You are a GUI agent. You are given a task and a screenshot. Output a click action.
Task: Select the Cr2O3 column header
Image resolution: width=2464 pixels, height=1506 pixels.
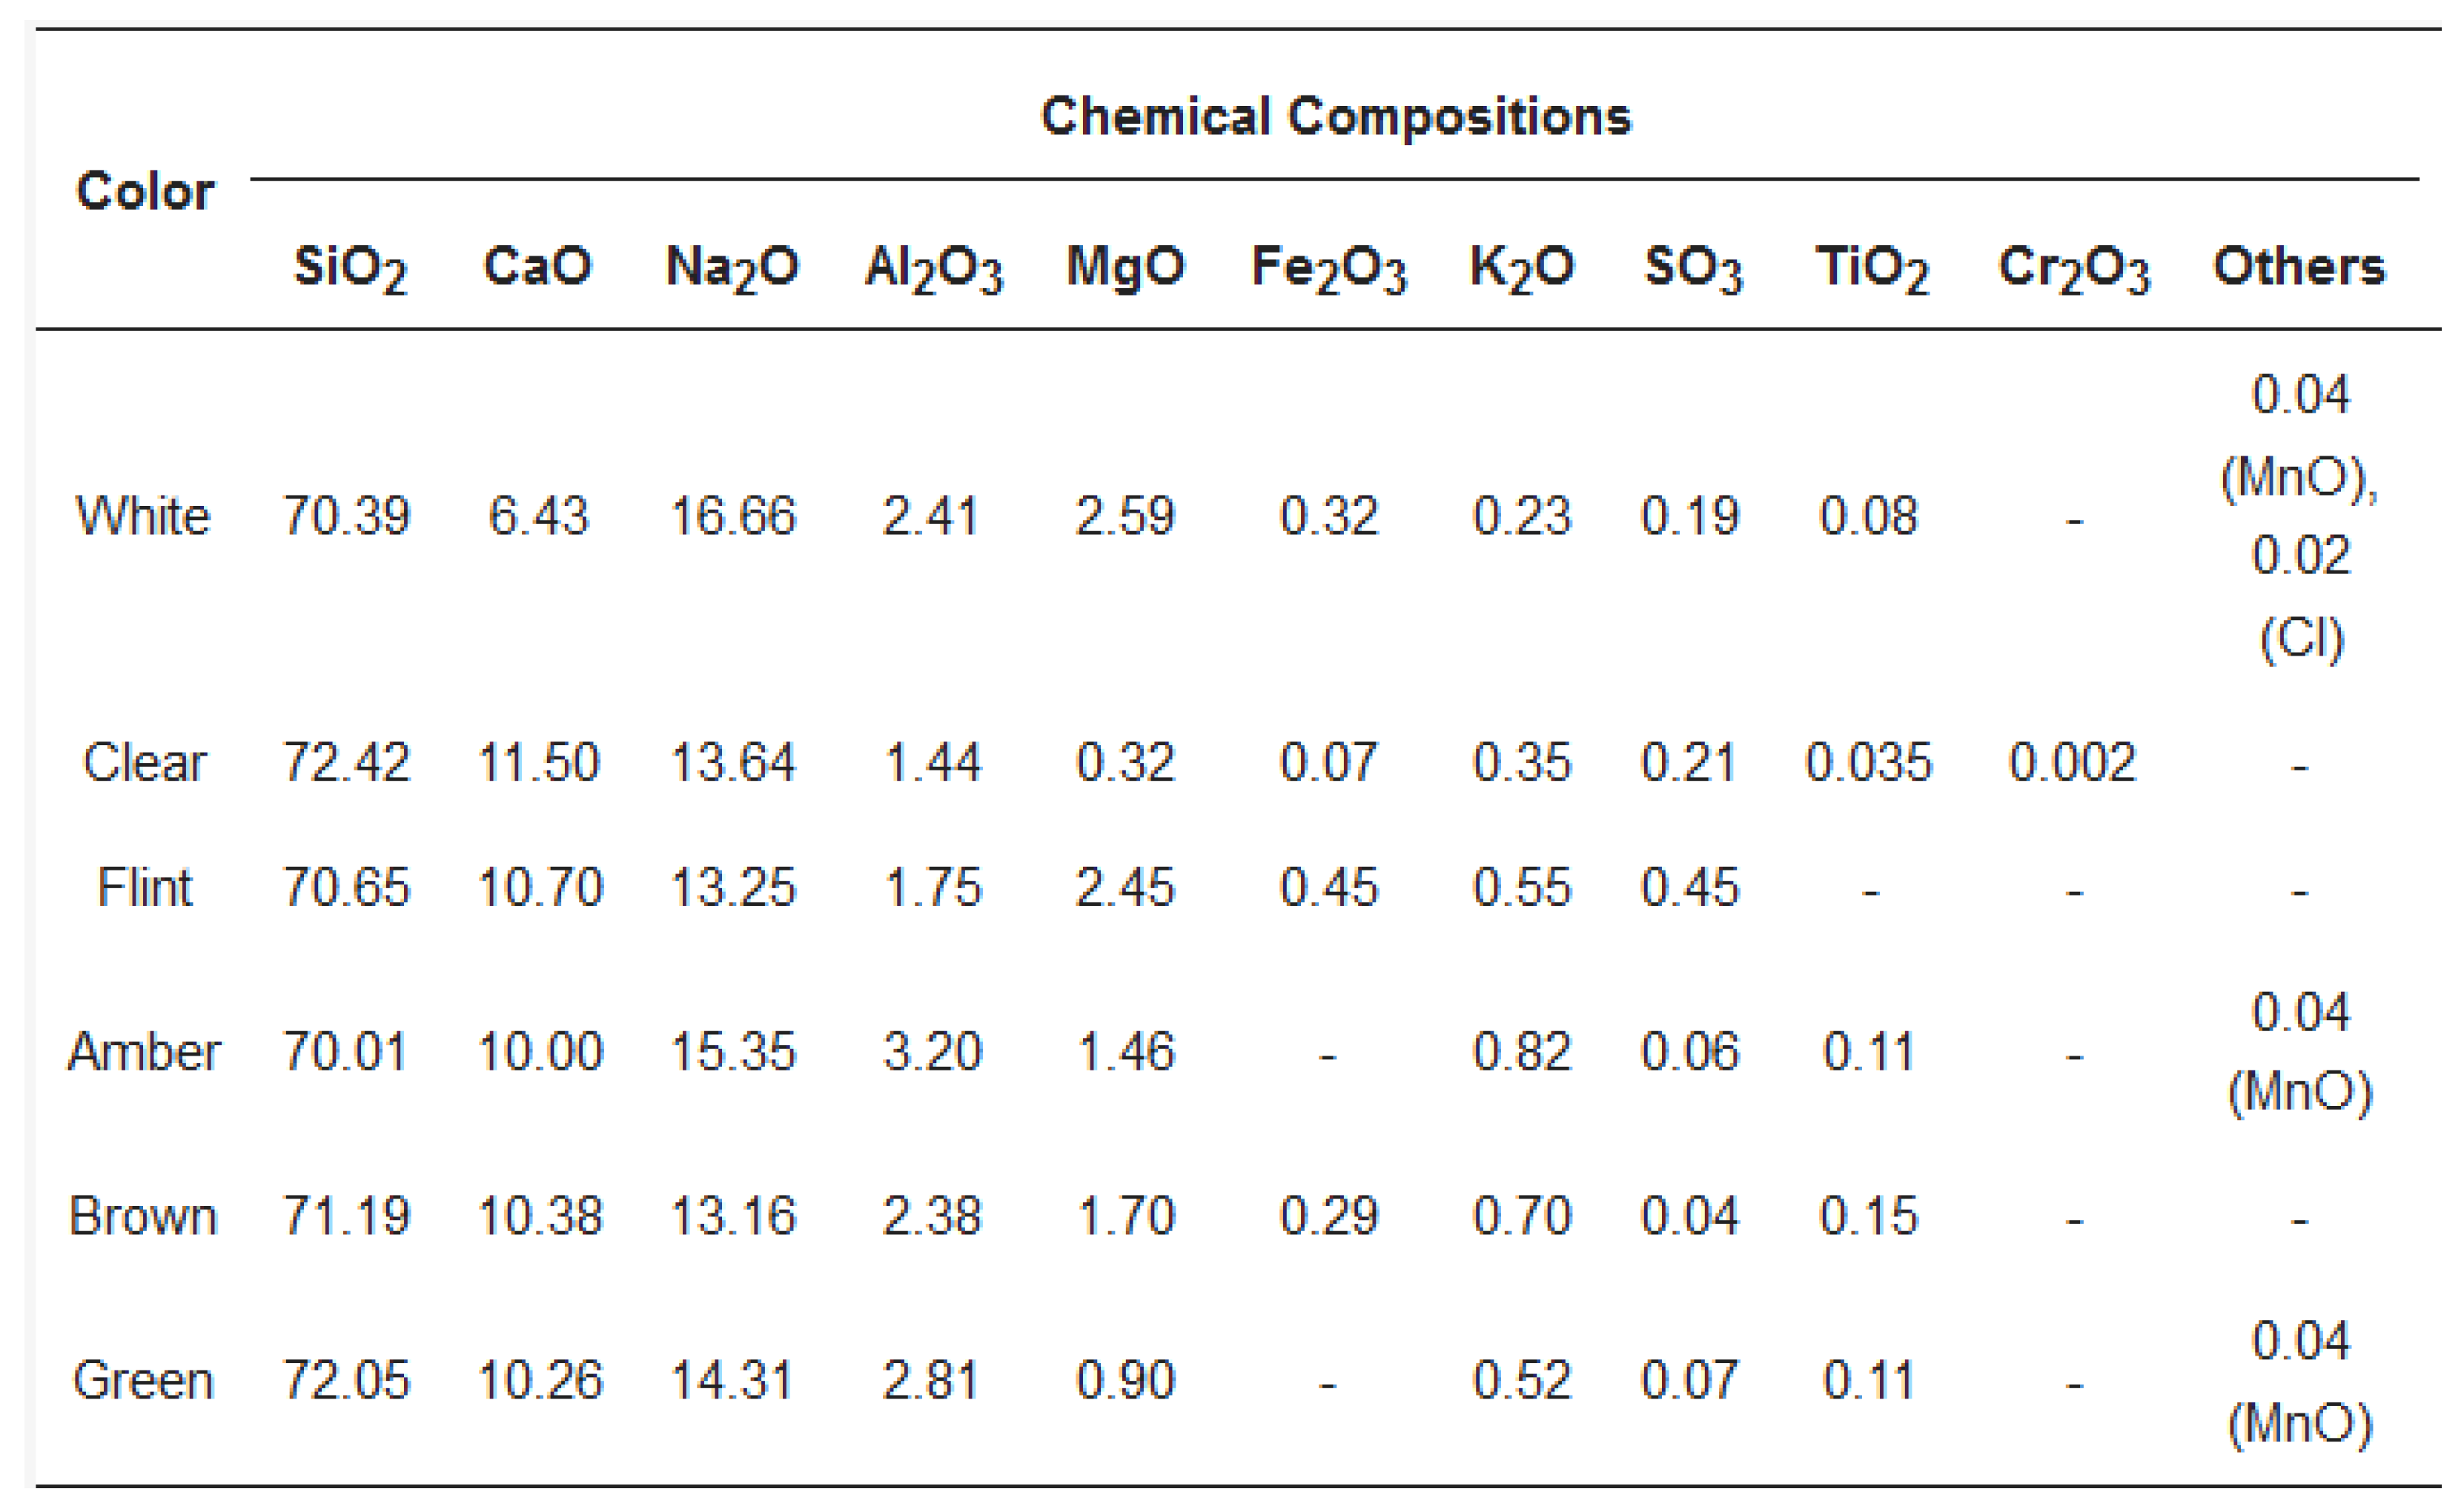(2073, 268)
